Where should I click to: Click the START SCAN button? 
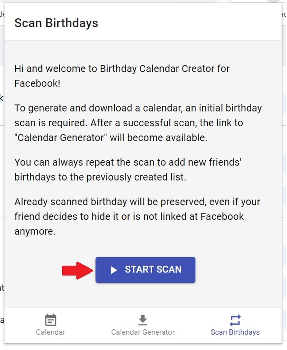click(145, 270)
